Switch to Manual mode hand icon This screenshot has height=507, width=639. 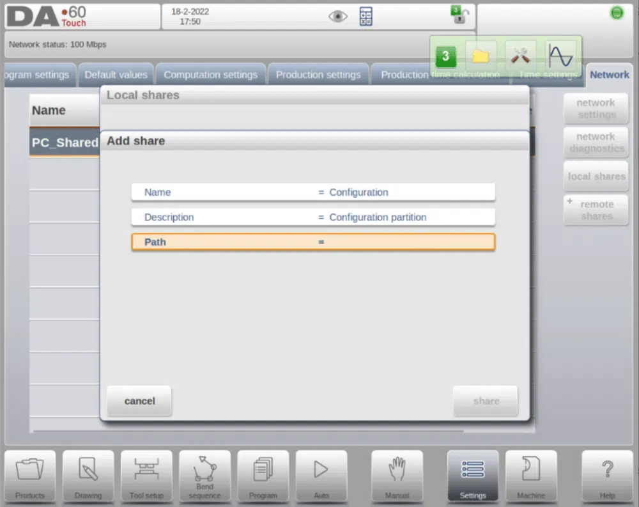pyautogui.click(x=397, y=476)
